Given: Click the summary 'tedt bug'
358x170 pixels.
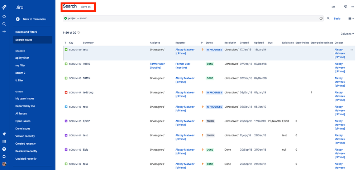Looking at the screenshot, I should click(88, 93).
